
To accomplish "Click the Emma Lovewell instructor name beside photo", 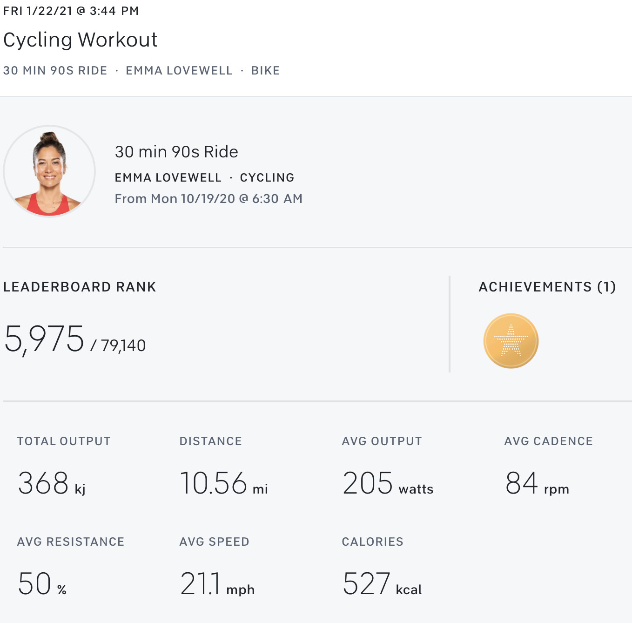I will point(168,178).
